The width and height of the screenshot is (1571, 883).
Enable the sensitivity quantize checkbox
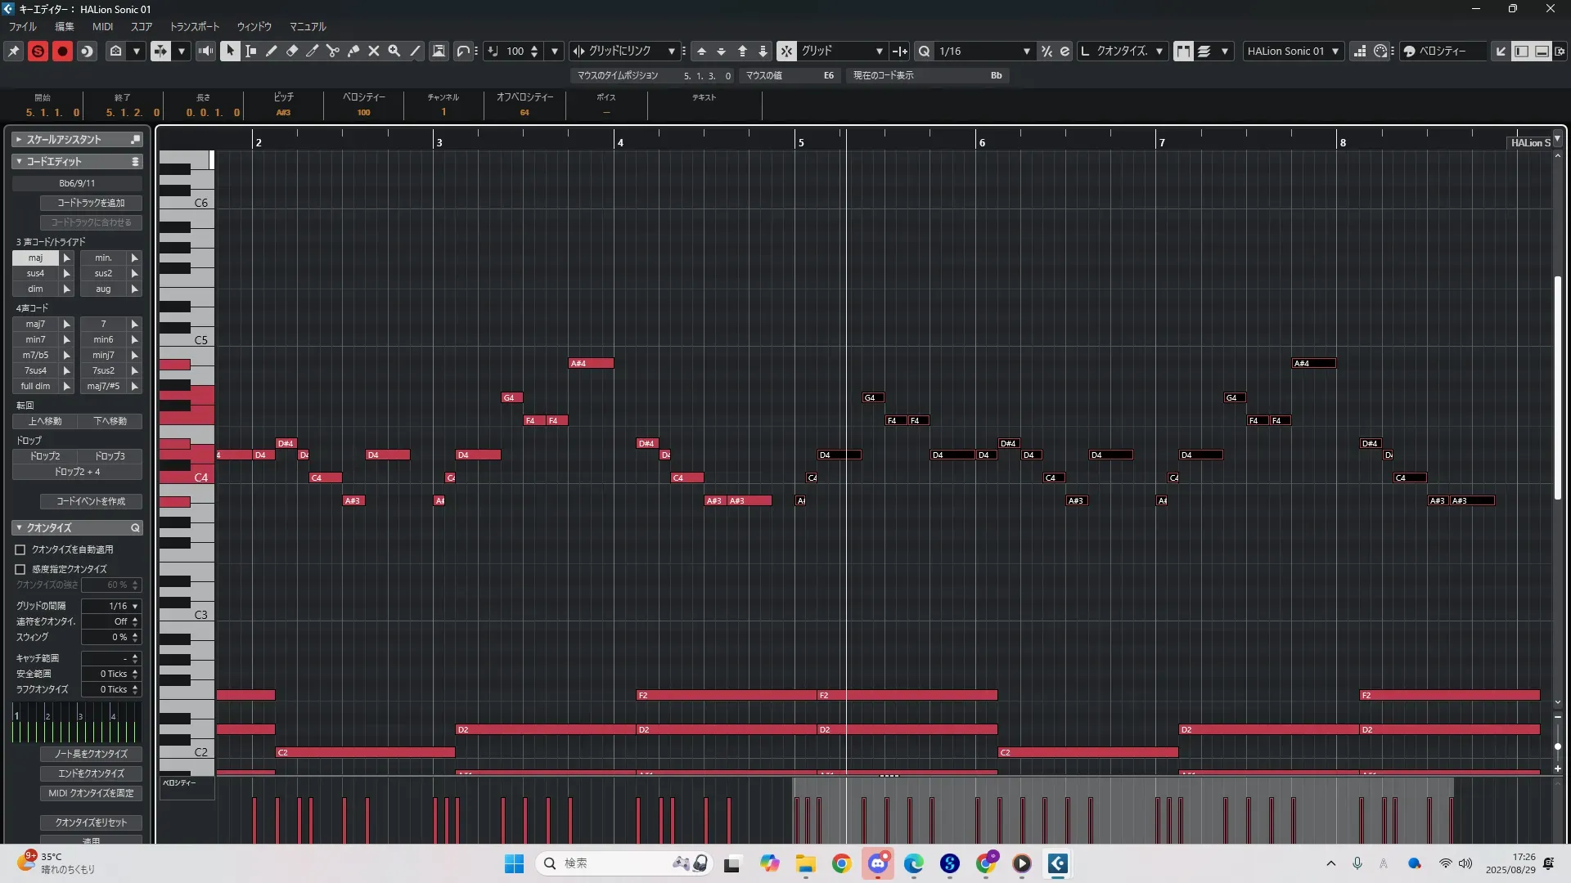pyautogui.click(x=20, y=569)
